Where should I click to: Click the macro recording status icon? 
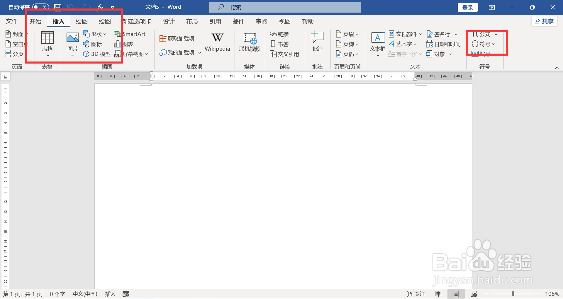click(x=126, y=294)
